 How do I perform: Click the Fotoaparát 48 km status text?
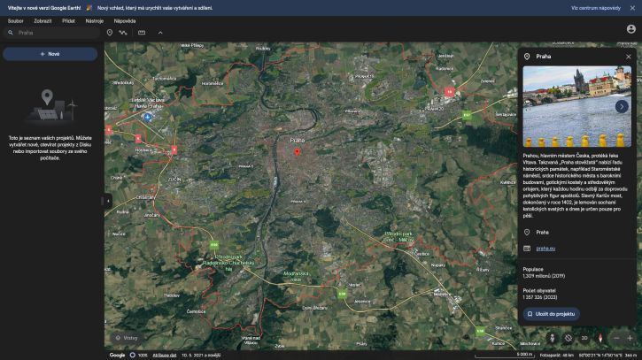[x=556, y=355]
